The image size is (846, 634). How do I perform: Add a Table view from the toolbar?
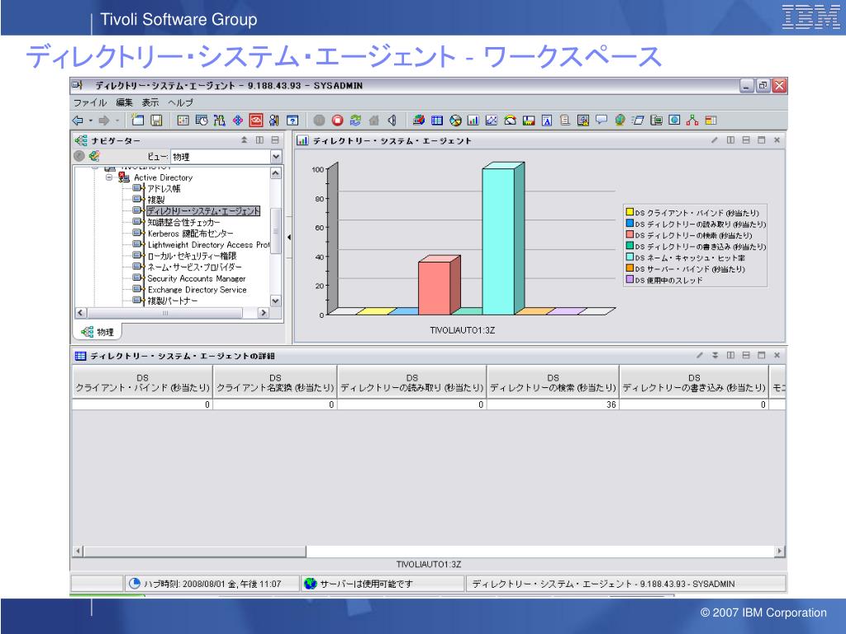[437, 121]
